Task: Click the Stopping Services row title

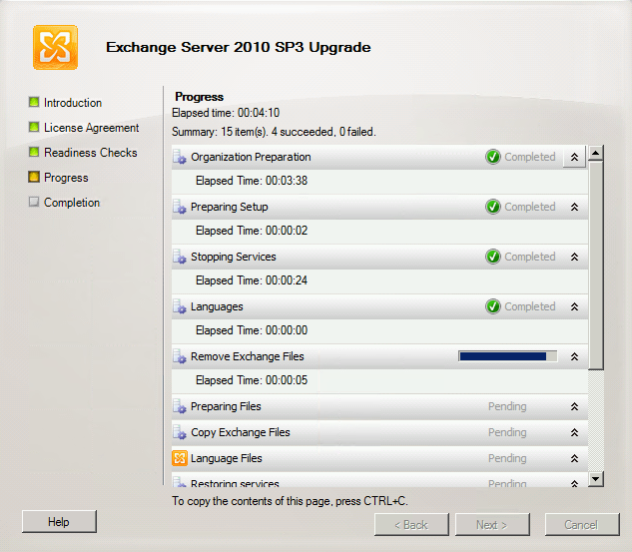Action: pyautogui.click(x=234, y=257)
